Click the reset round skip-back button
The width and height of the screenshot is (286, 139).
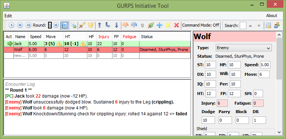click(56, 25)
